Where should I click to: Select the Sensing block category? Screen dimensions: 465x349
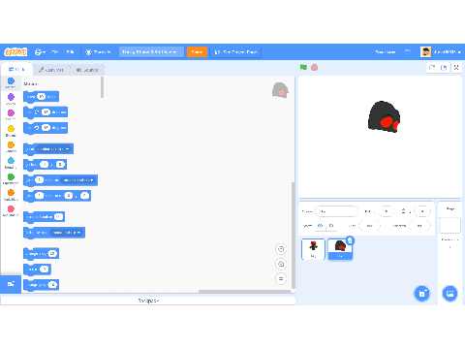coord(11,163)
